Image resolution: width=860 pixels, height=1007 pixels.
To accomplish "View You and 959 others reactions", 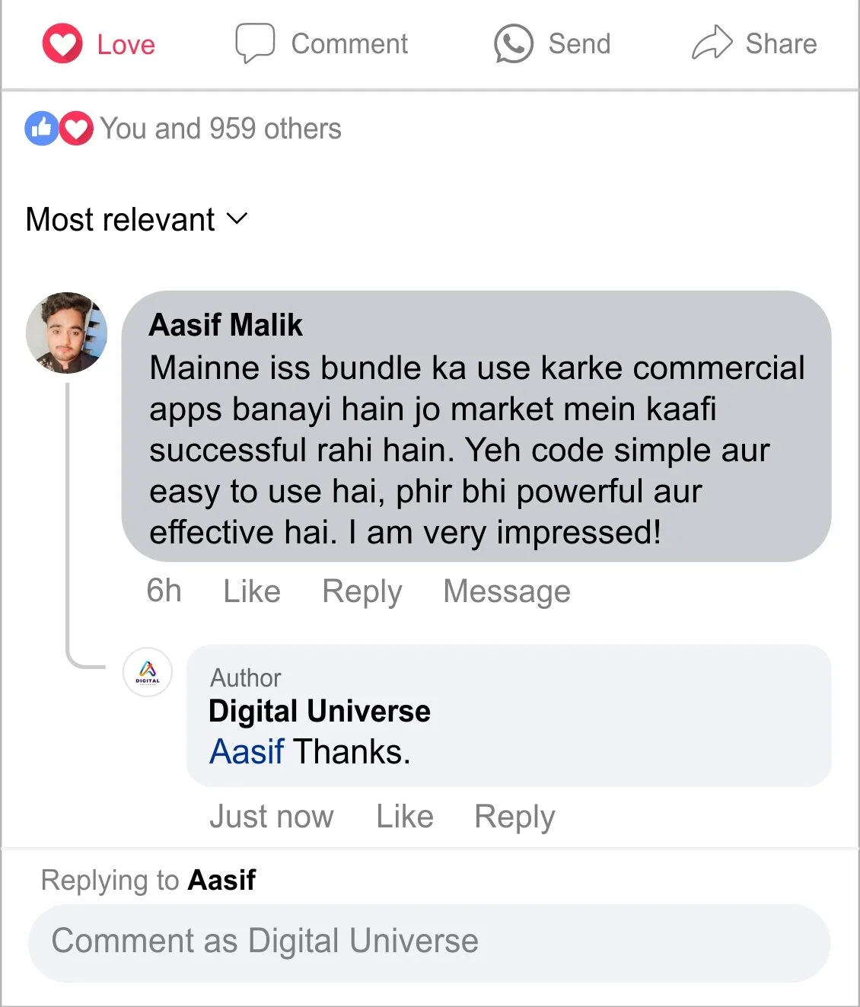I will pos(221,129).
